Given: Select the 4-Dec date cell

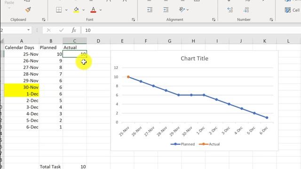Looking at the screenshot, I should pyautogui.click(x=22, y=114).
